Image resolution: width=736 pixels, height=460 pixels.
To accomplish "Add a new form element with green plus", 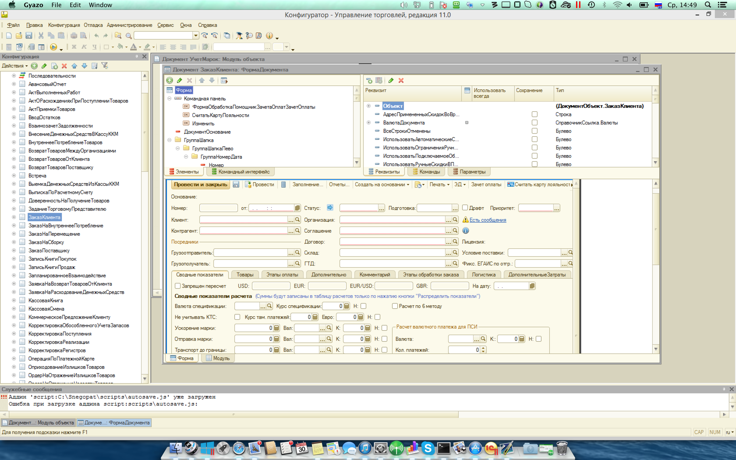I will [x=170, y=81].
